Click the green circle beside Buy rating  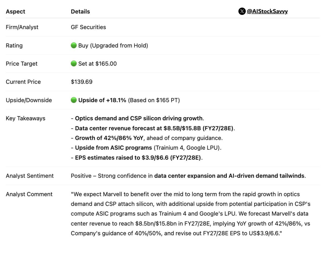pyautogui.click(x=74, y=45)
